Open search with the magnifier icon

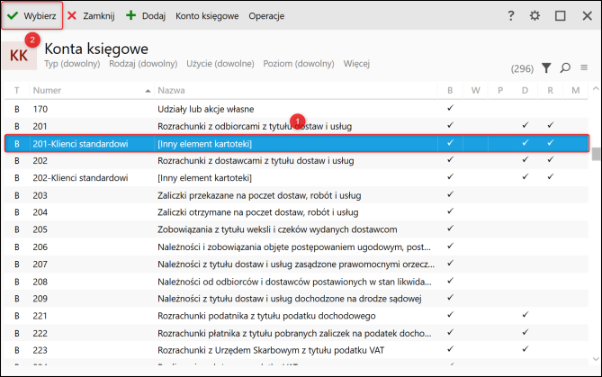[565, 68]
